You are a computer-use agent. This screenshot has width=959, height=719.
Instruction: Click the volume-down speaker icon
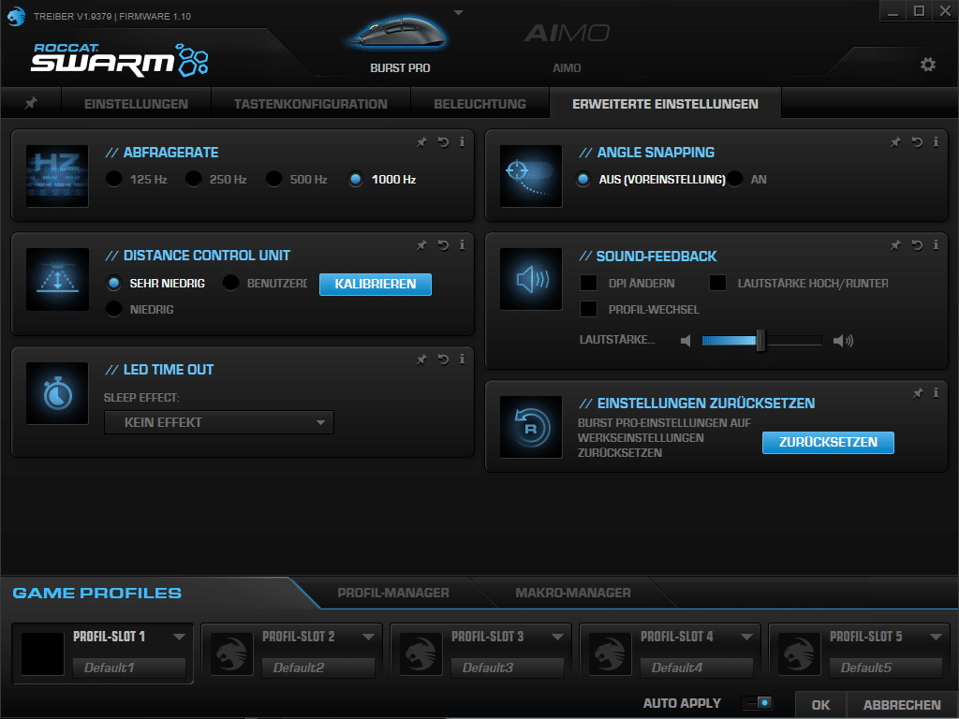(x=686, y=341)
